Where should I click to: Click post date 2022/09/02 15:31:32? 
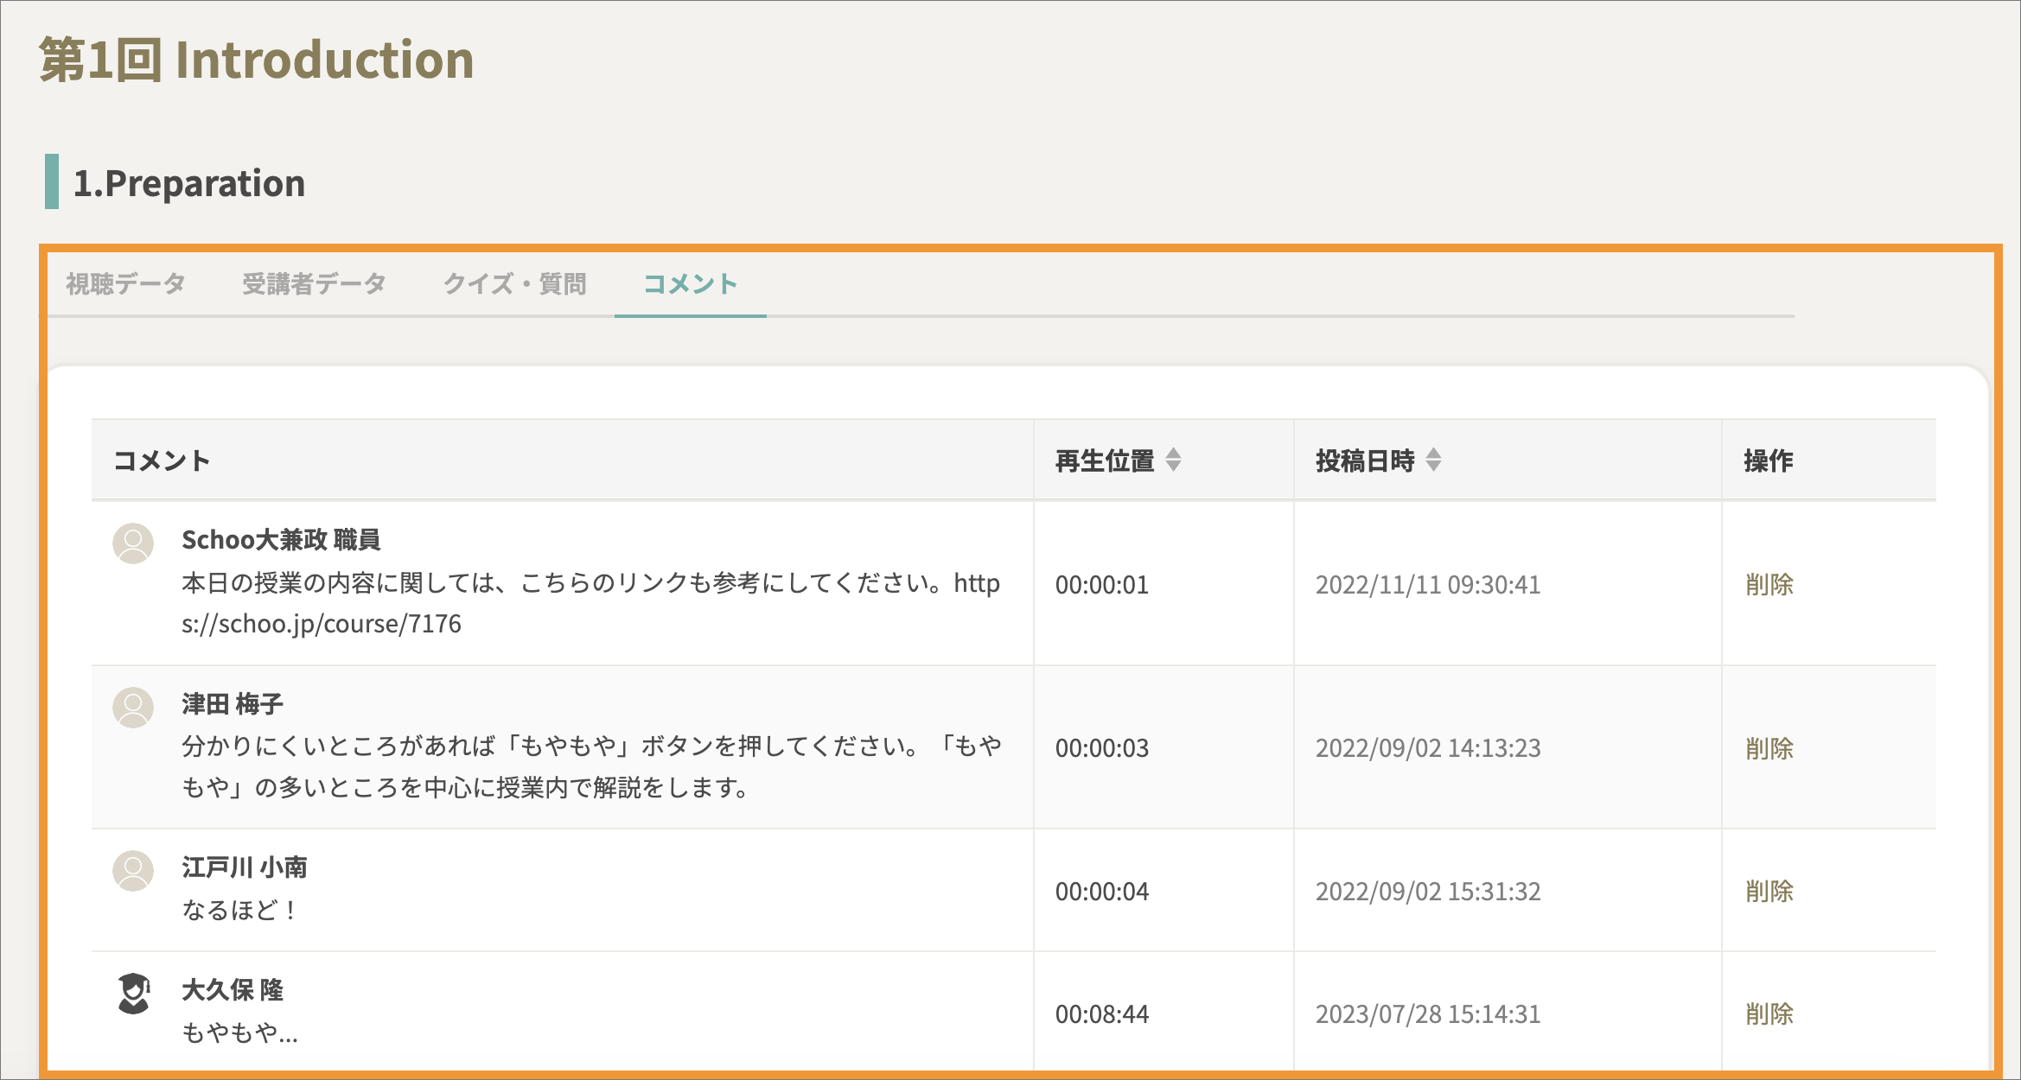[x=1428, y=891]
